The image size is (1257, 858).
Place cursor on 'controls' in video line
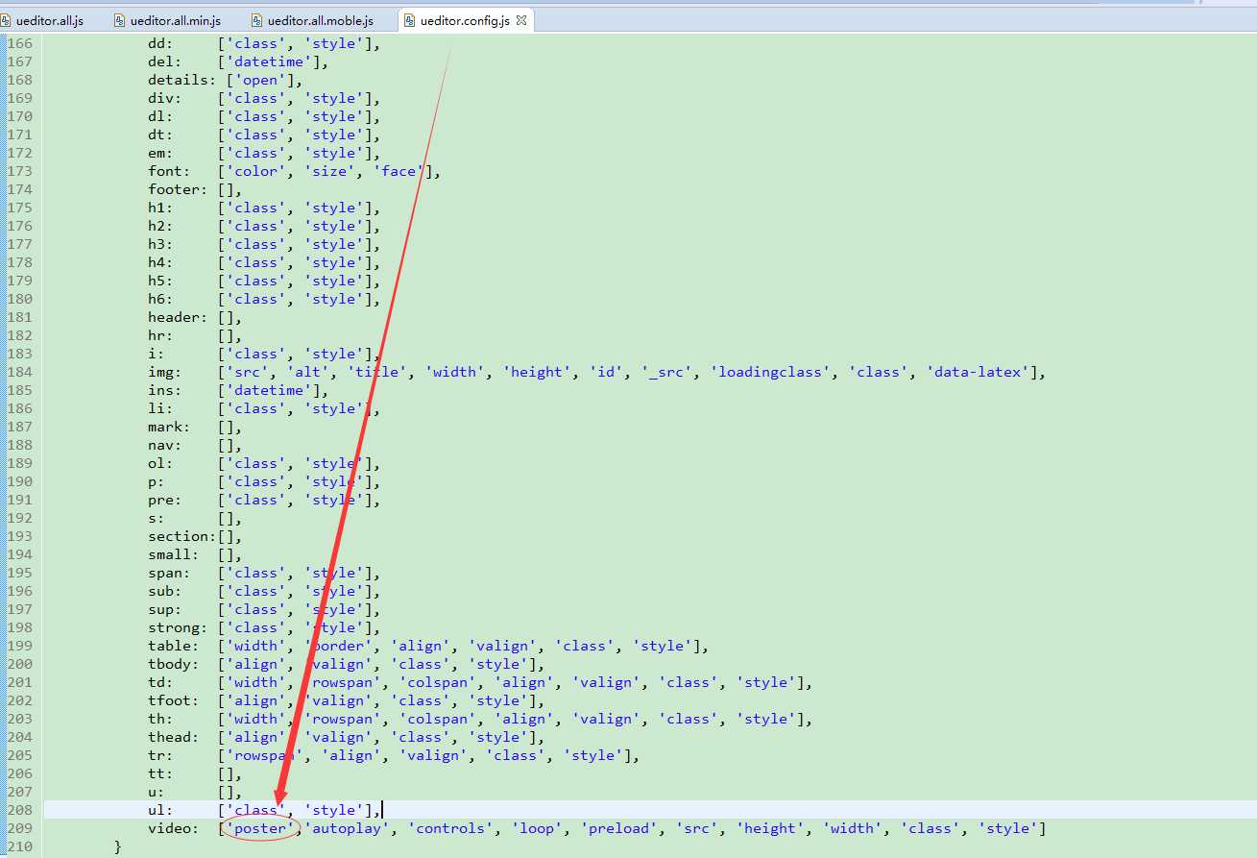[x=451, y=828]
